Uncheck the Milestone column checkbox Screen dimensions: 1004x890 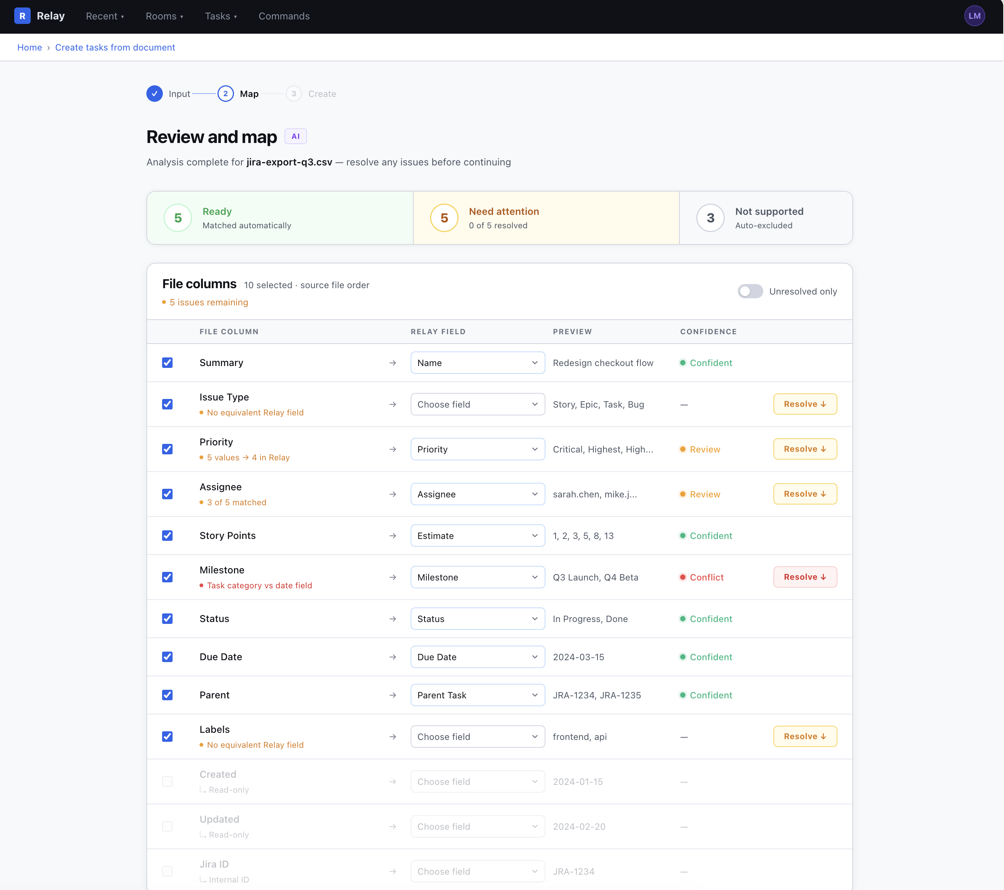point(167,577)
